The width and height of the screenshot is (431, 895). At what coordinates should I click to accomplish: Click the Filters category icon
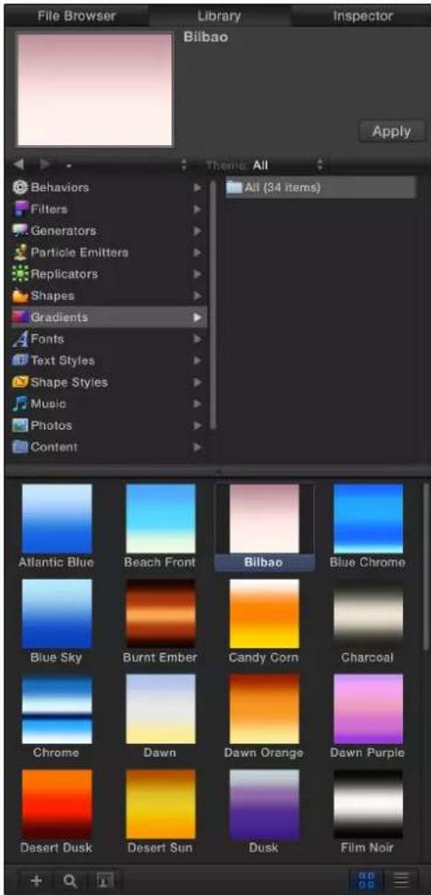20,209
